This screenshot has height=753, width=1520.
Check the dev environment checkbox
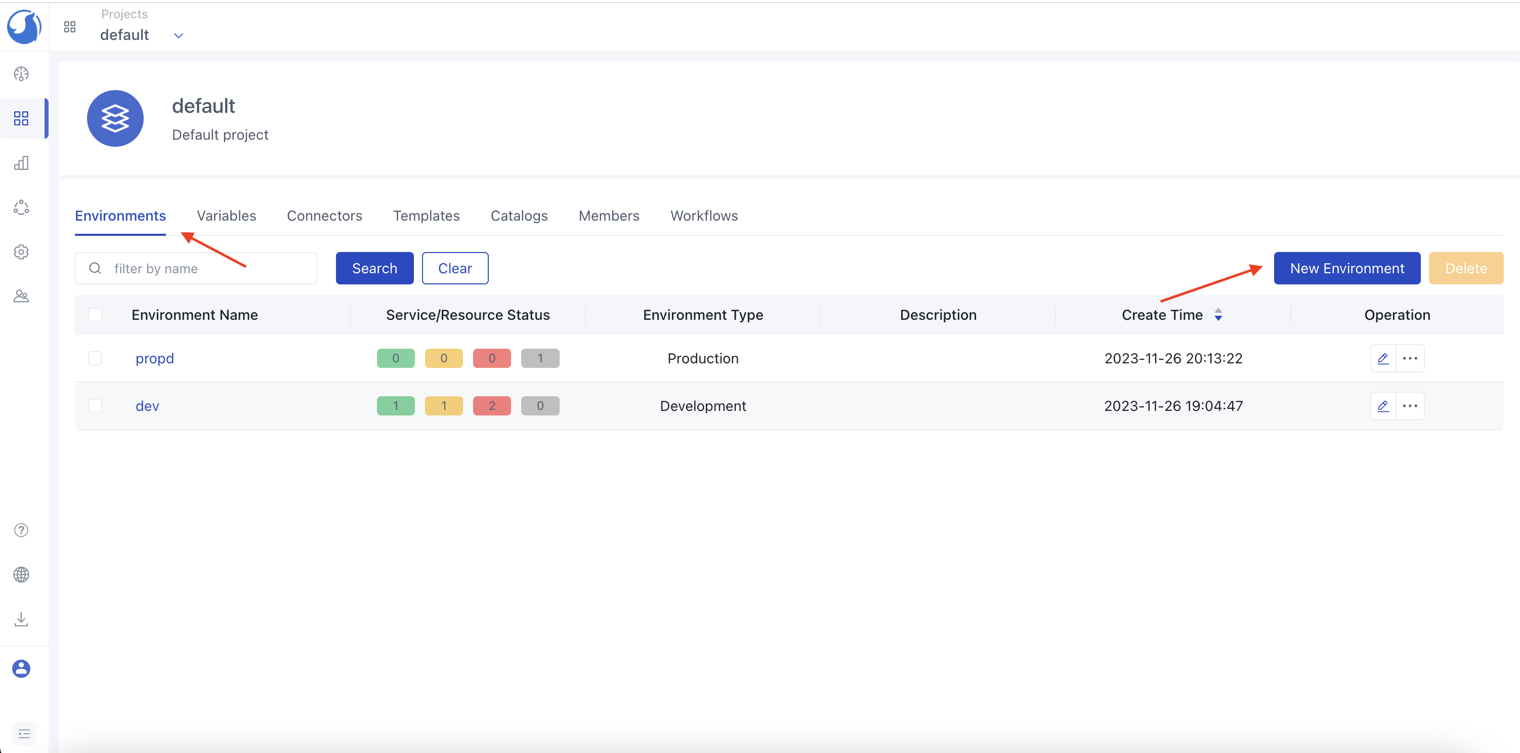coord(95,406)
